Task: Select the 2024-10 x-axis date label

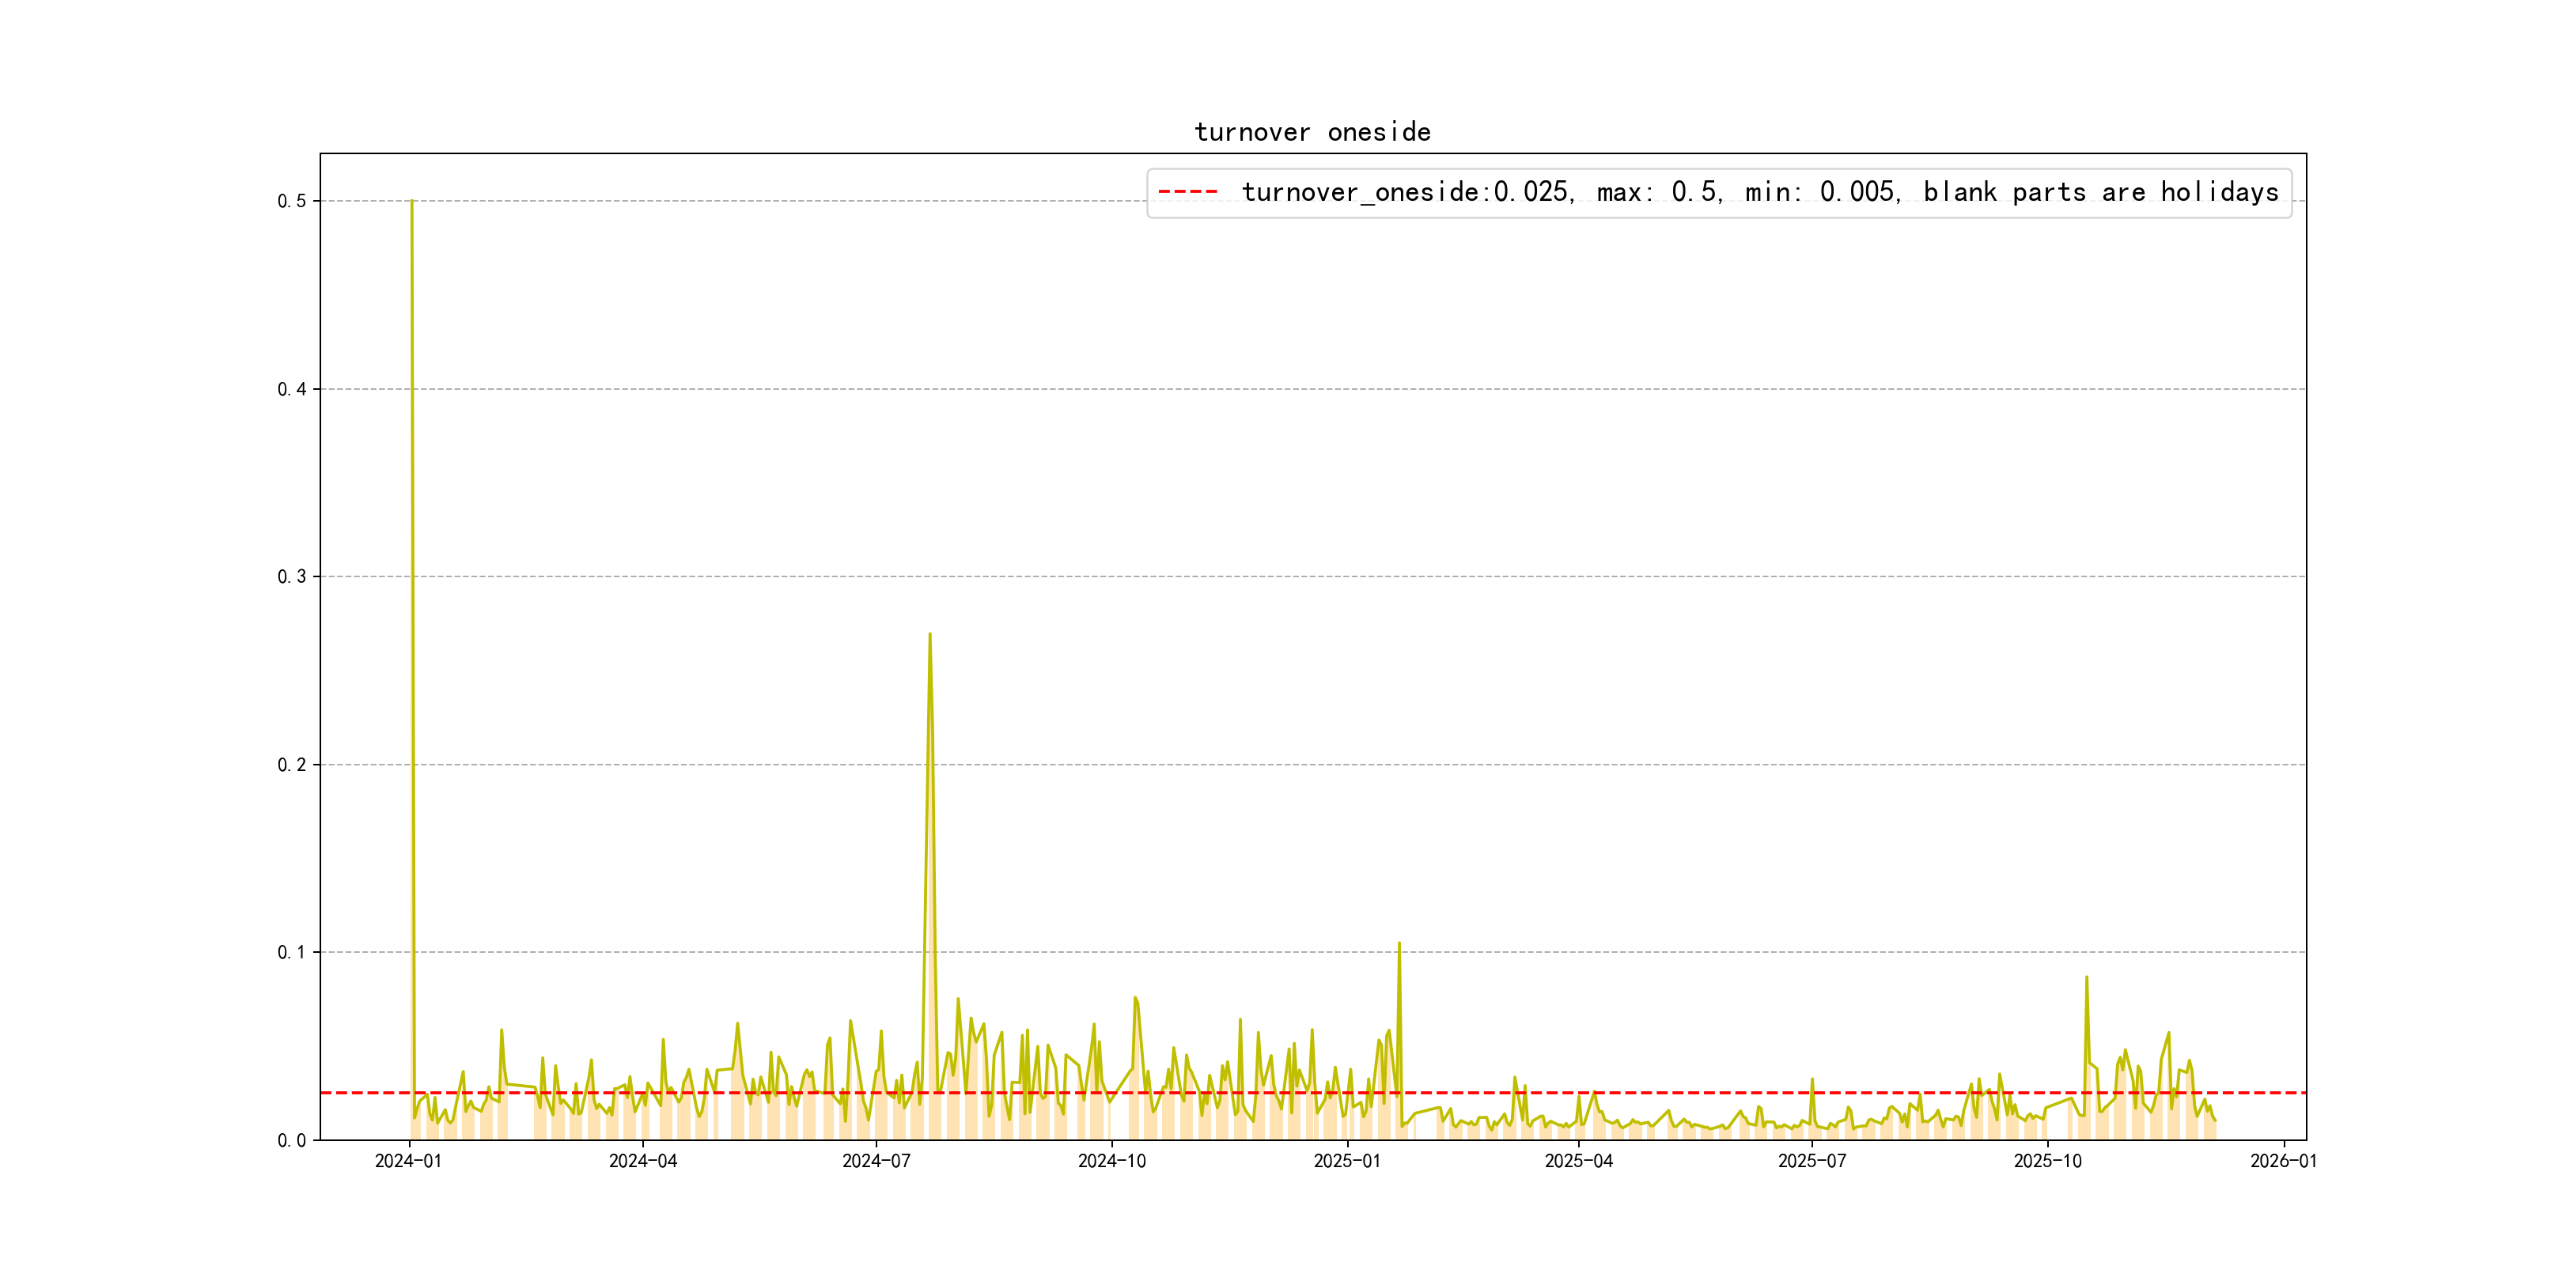Action: (1112, 1161)
